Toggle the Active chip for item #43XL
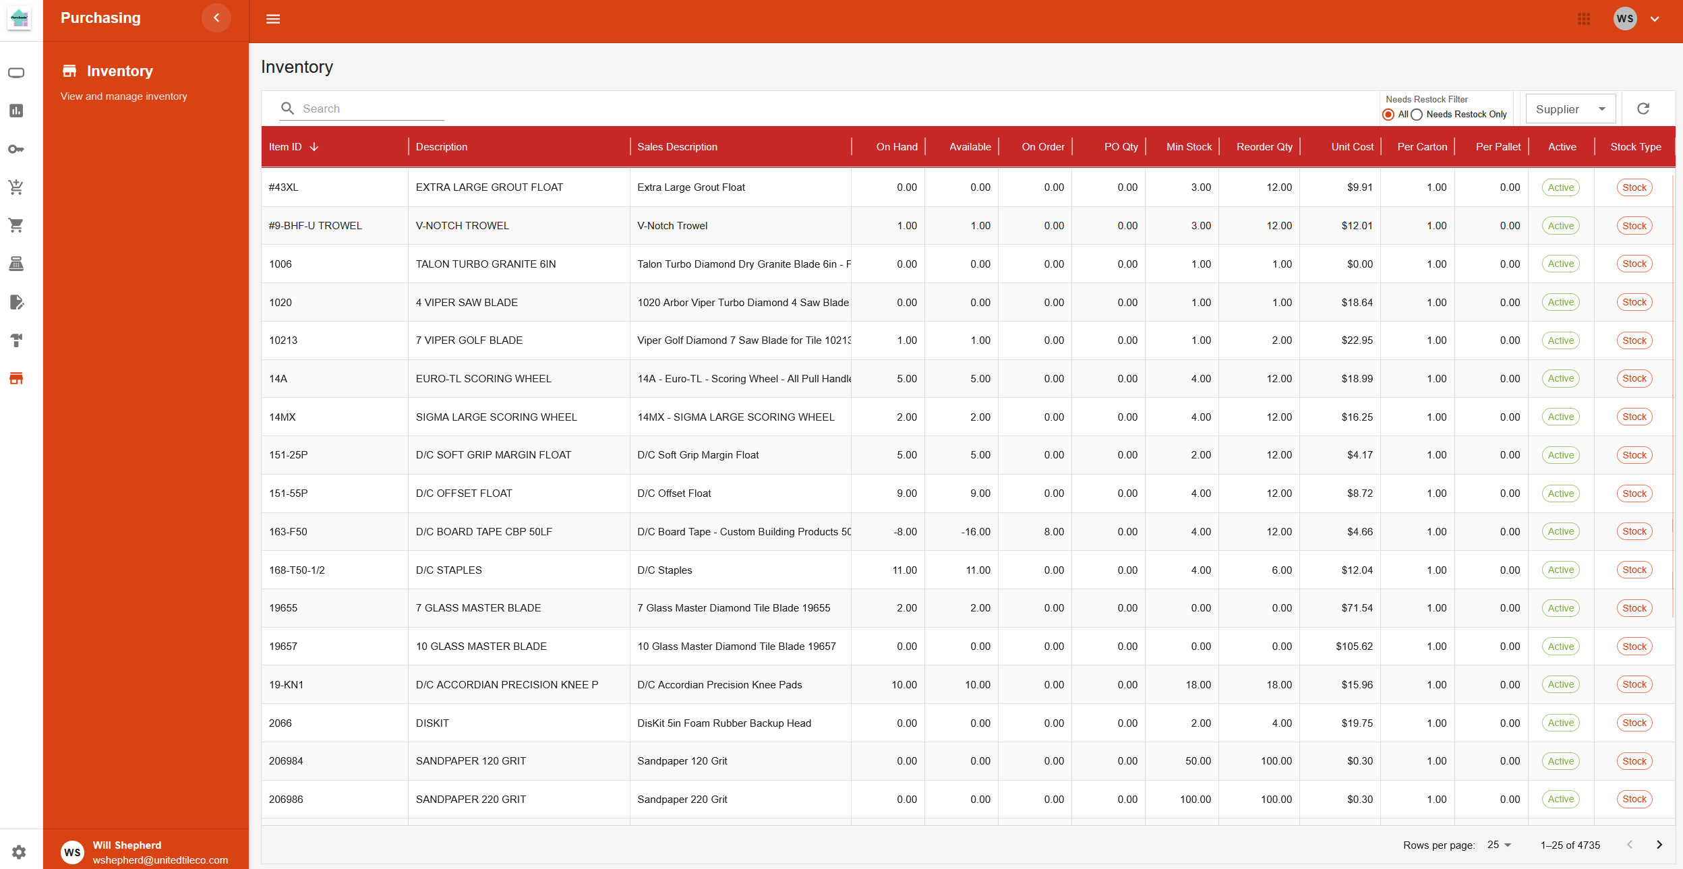 (1560, 187)
